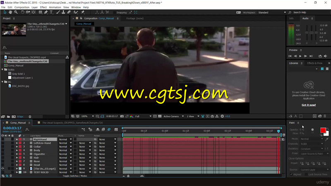The height and width of the screenshot is (186, 331).
Task: Open the Workspace Standard dropdown
Action: 272,12
